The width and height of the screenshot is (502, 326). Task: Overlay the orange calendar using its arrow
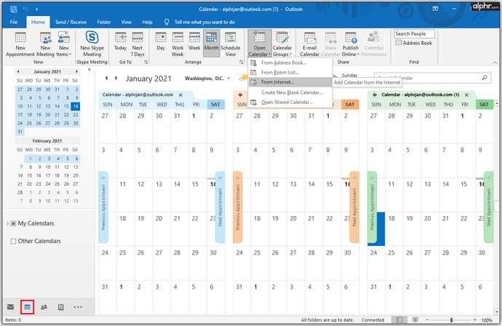tap(240, 95)
